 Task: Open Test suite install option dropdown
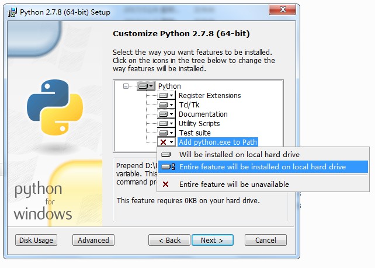[166, 133]
